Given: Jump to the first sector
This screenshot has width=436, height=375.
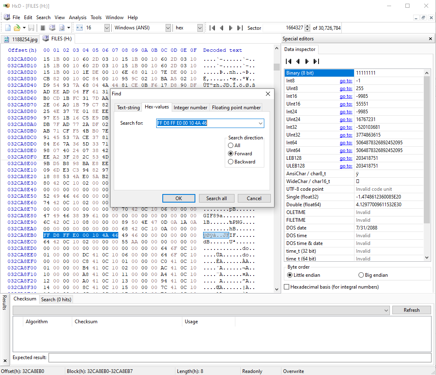Looking at the screenshot, I should (212, 28).
